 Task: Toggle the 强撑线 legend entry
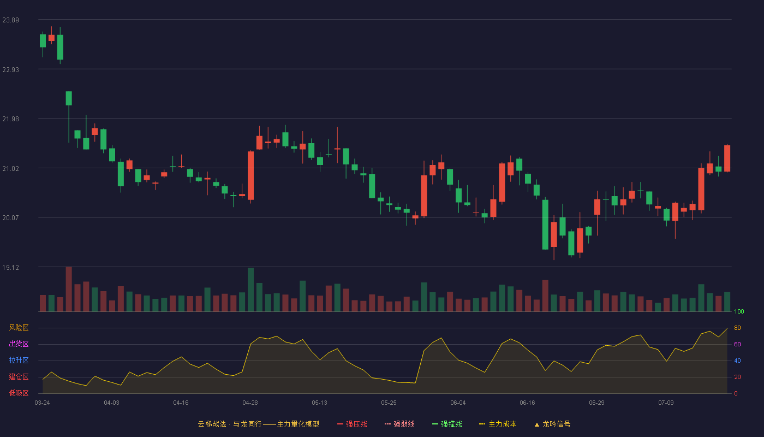447,424
